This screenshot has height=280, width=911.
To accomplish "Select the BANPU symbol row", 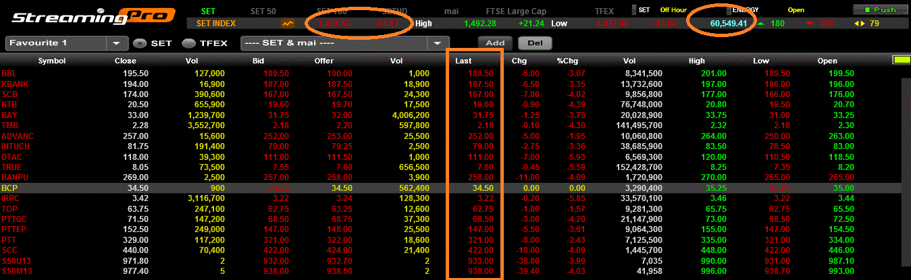I will coord(451,177).
